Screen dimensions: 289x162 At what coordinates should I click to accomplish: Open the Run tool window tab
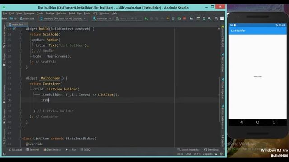point(71,150)
